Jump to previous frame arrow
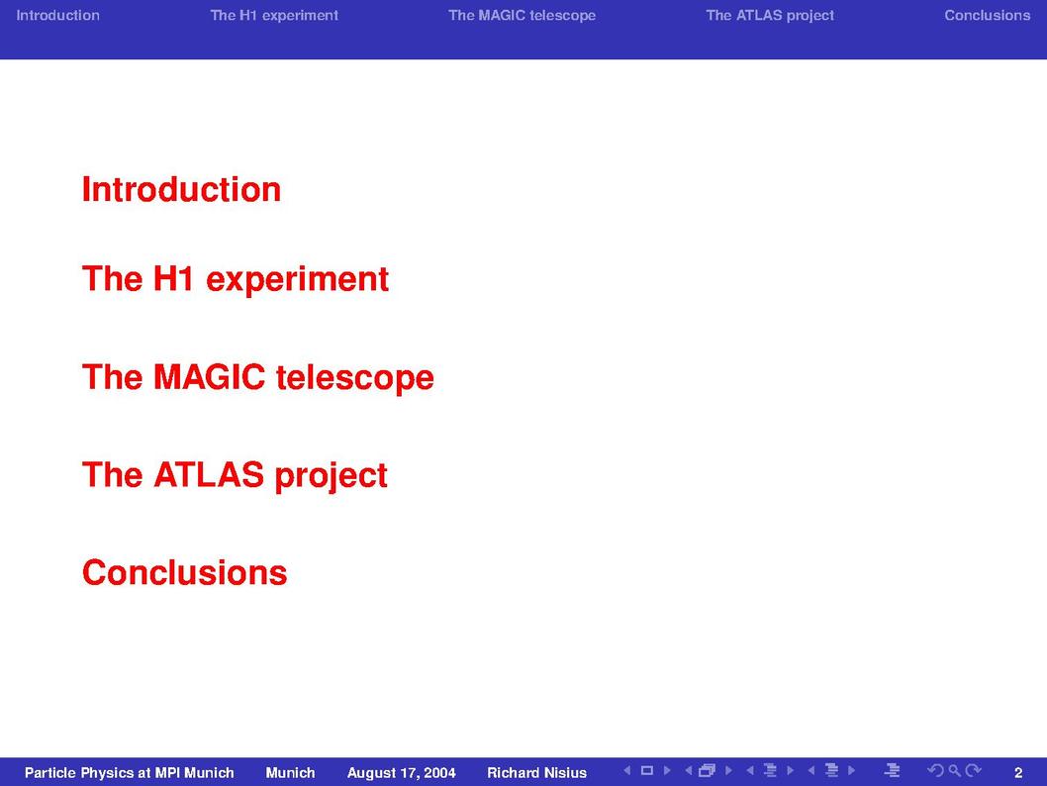This screenshot has width=1047, height=786. pyautogui.click(x=689, y=770)
